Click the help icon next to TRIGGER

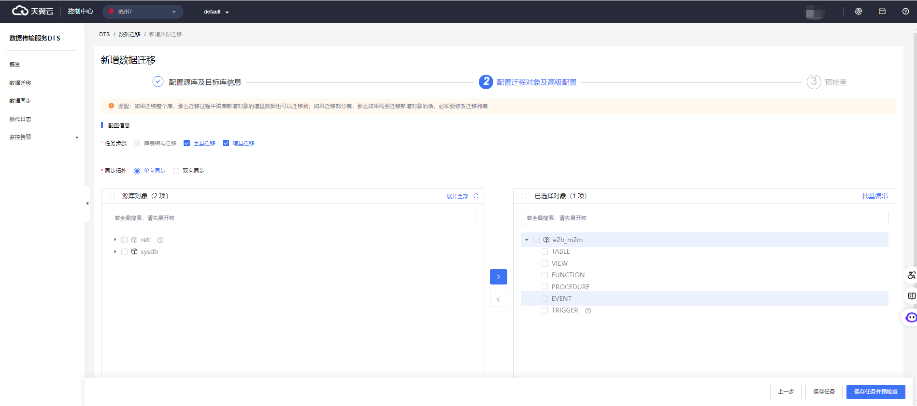pos(588,311)
